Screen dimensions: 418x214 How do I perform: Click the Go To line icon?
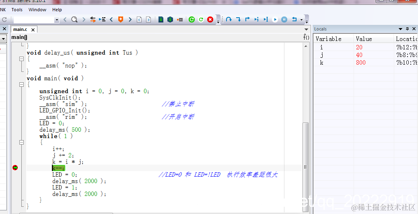(x=102, y=19)
